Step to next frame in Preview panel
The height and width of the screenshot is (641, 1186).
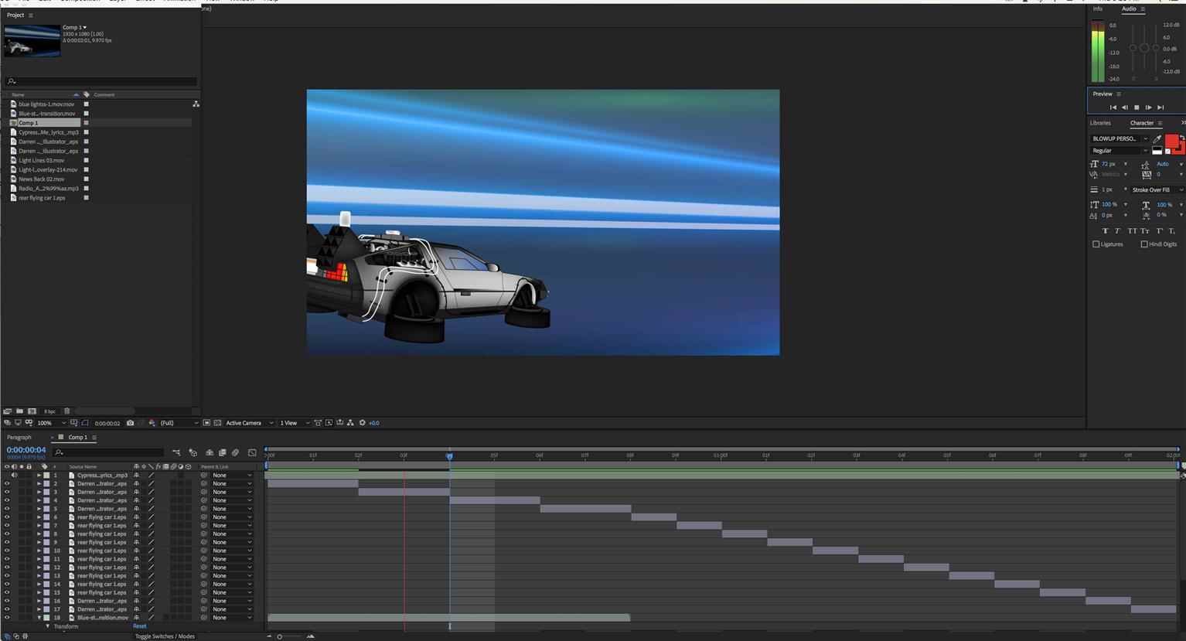(1148, 107)
